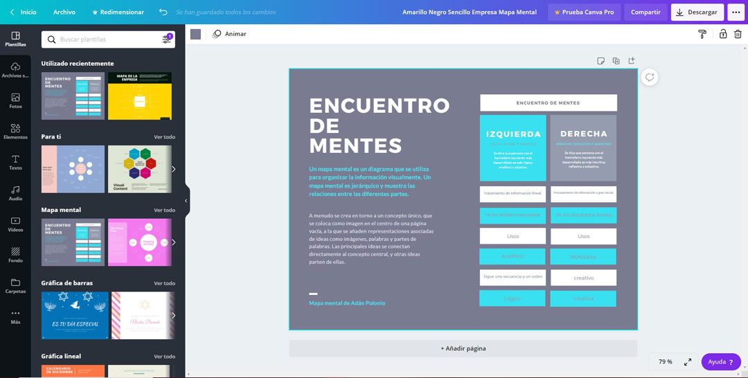Open the Fotos sidebar tab
Viewport: 748px width, 378px height.
(15, 101)
